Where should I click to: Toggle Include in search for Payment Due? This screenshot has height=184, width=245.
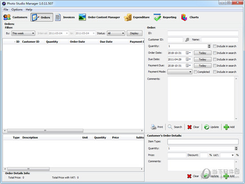click(215, 65)
